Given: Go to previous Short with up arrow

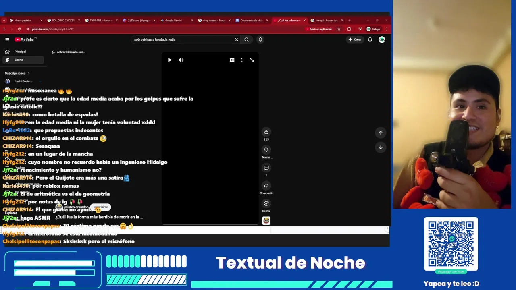Looking at the screenshot, I should coord(380,133).
